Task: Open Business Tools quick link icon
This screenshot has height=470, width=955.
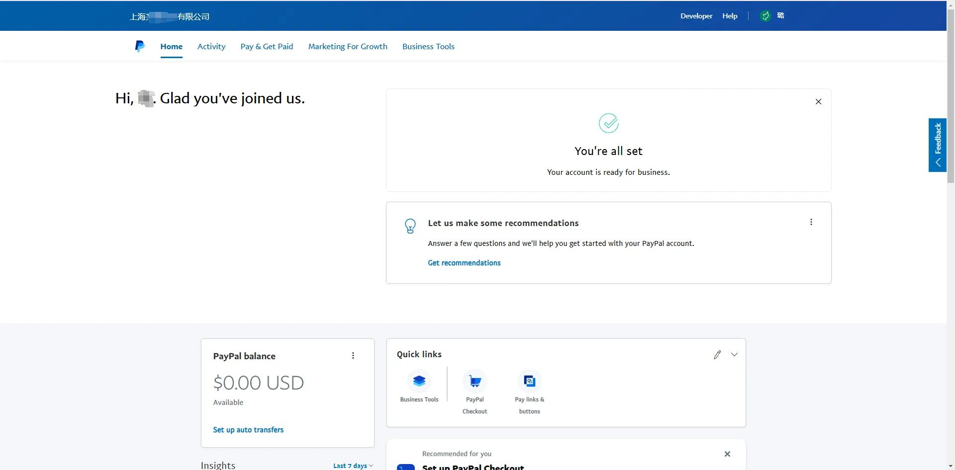Action: click(419, 381)
